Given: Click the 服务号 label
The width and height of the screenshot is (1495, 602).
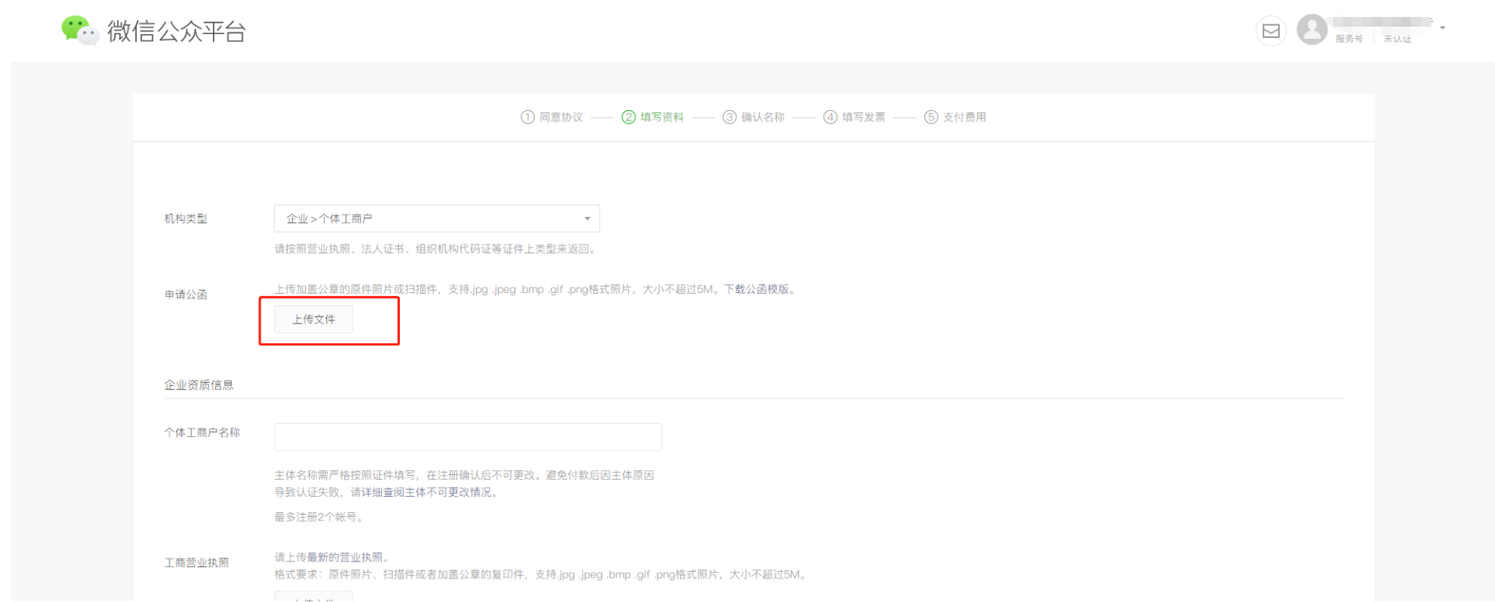Looking at the screenshot, I should (1349, 39).
